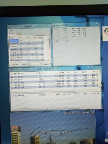Close the Statistics for CQWPXRTTY window
The image size is (108, 144).
(x=47, y=25)
